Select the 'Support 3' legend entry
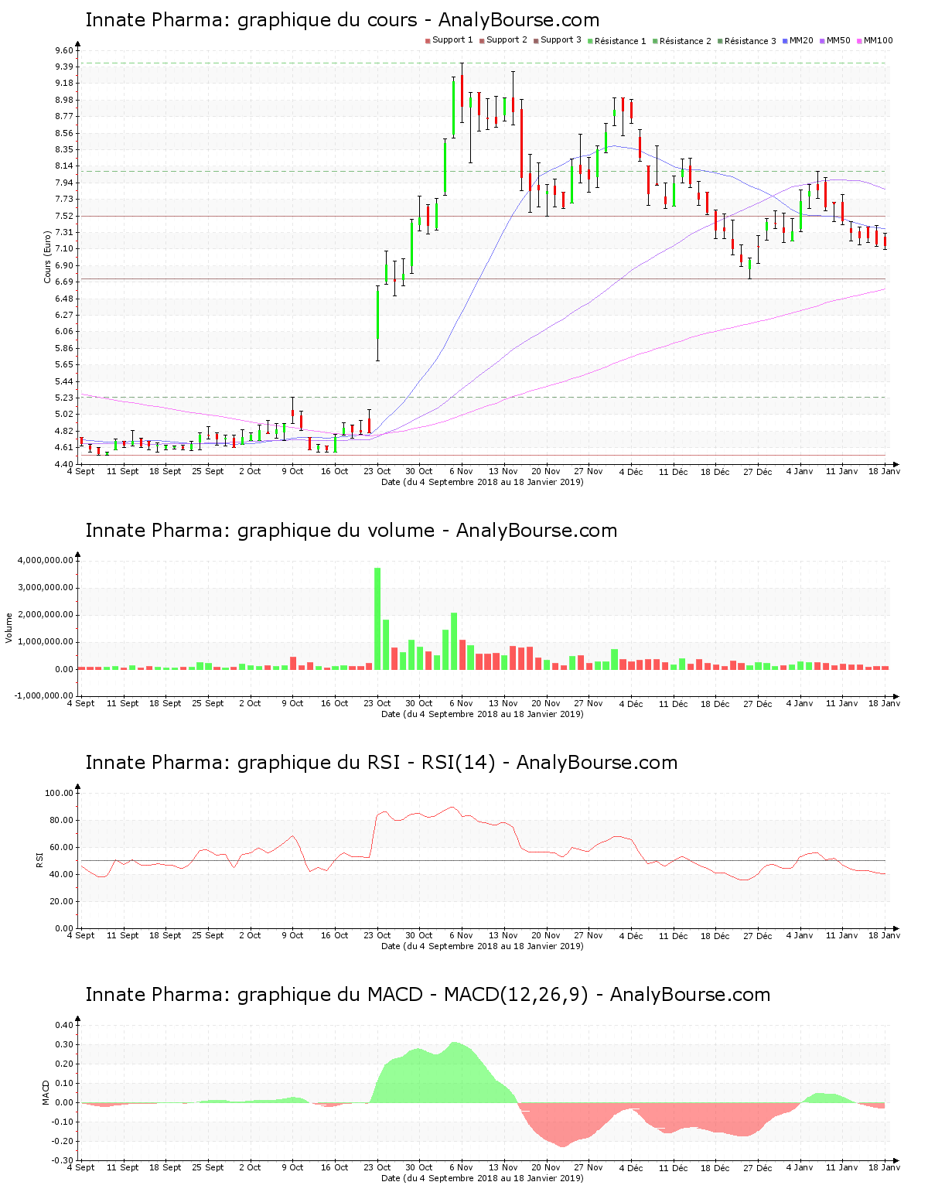The image size is (928, 1199). tap(557, 40)
